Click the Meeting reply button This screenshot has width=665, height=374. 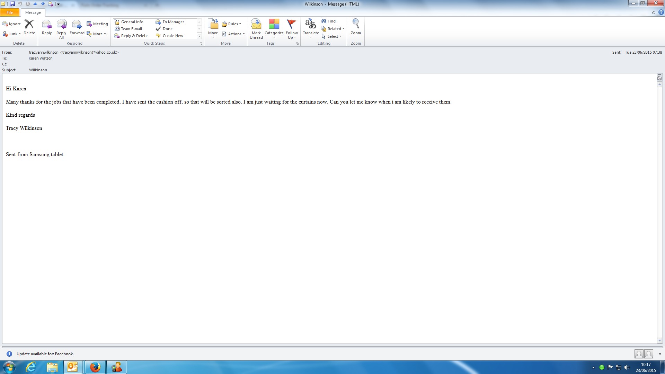[x=97, y=24]
